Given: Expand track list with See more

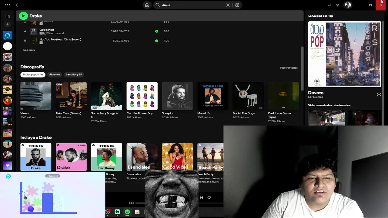Looking at the screenshot, I should 29,50.
